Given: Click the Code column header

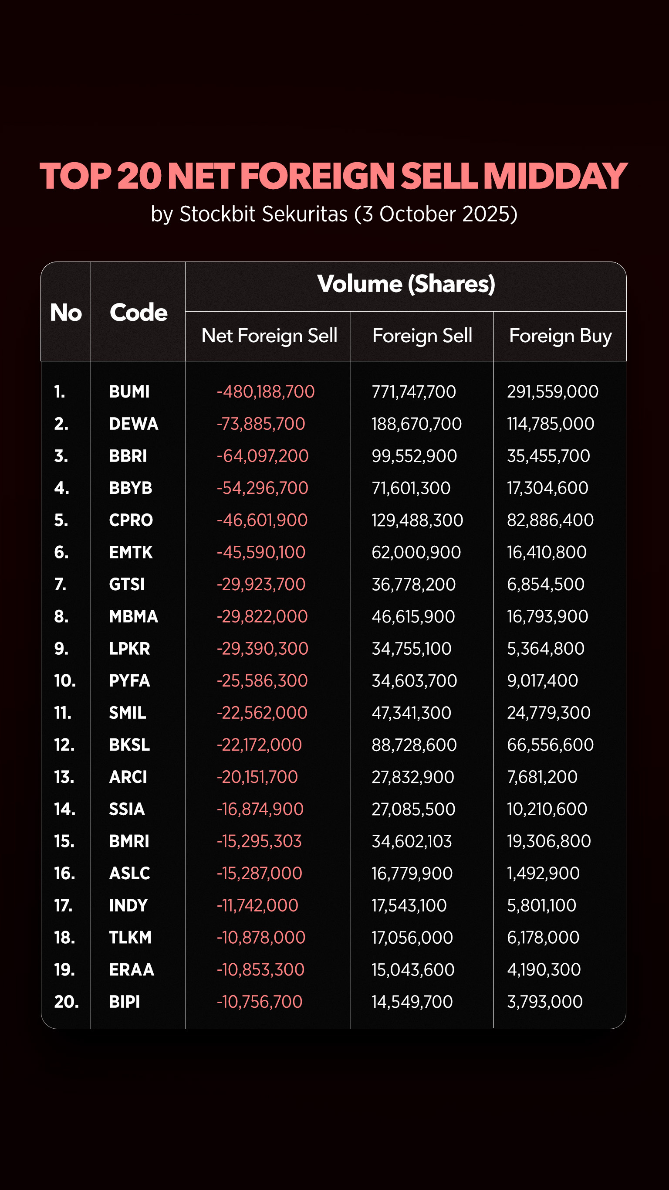Looking at the screenshot, I should (139, 312).
